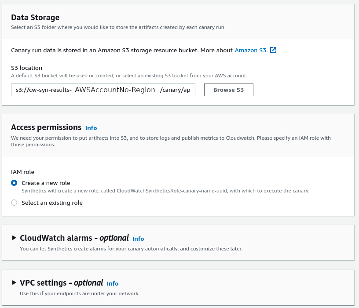Image resolution: width=359 pixels, height=308 pixels.
Task: Toggle the CloudWatch alarms – optional heading
Action: coord(74,238)
